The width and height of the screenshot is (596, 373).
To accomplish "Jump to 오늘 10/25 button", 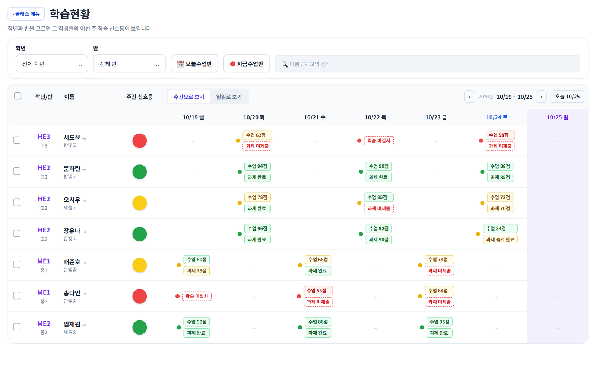I will pos(567,97).
